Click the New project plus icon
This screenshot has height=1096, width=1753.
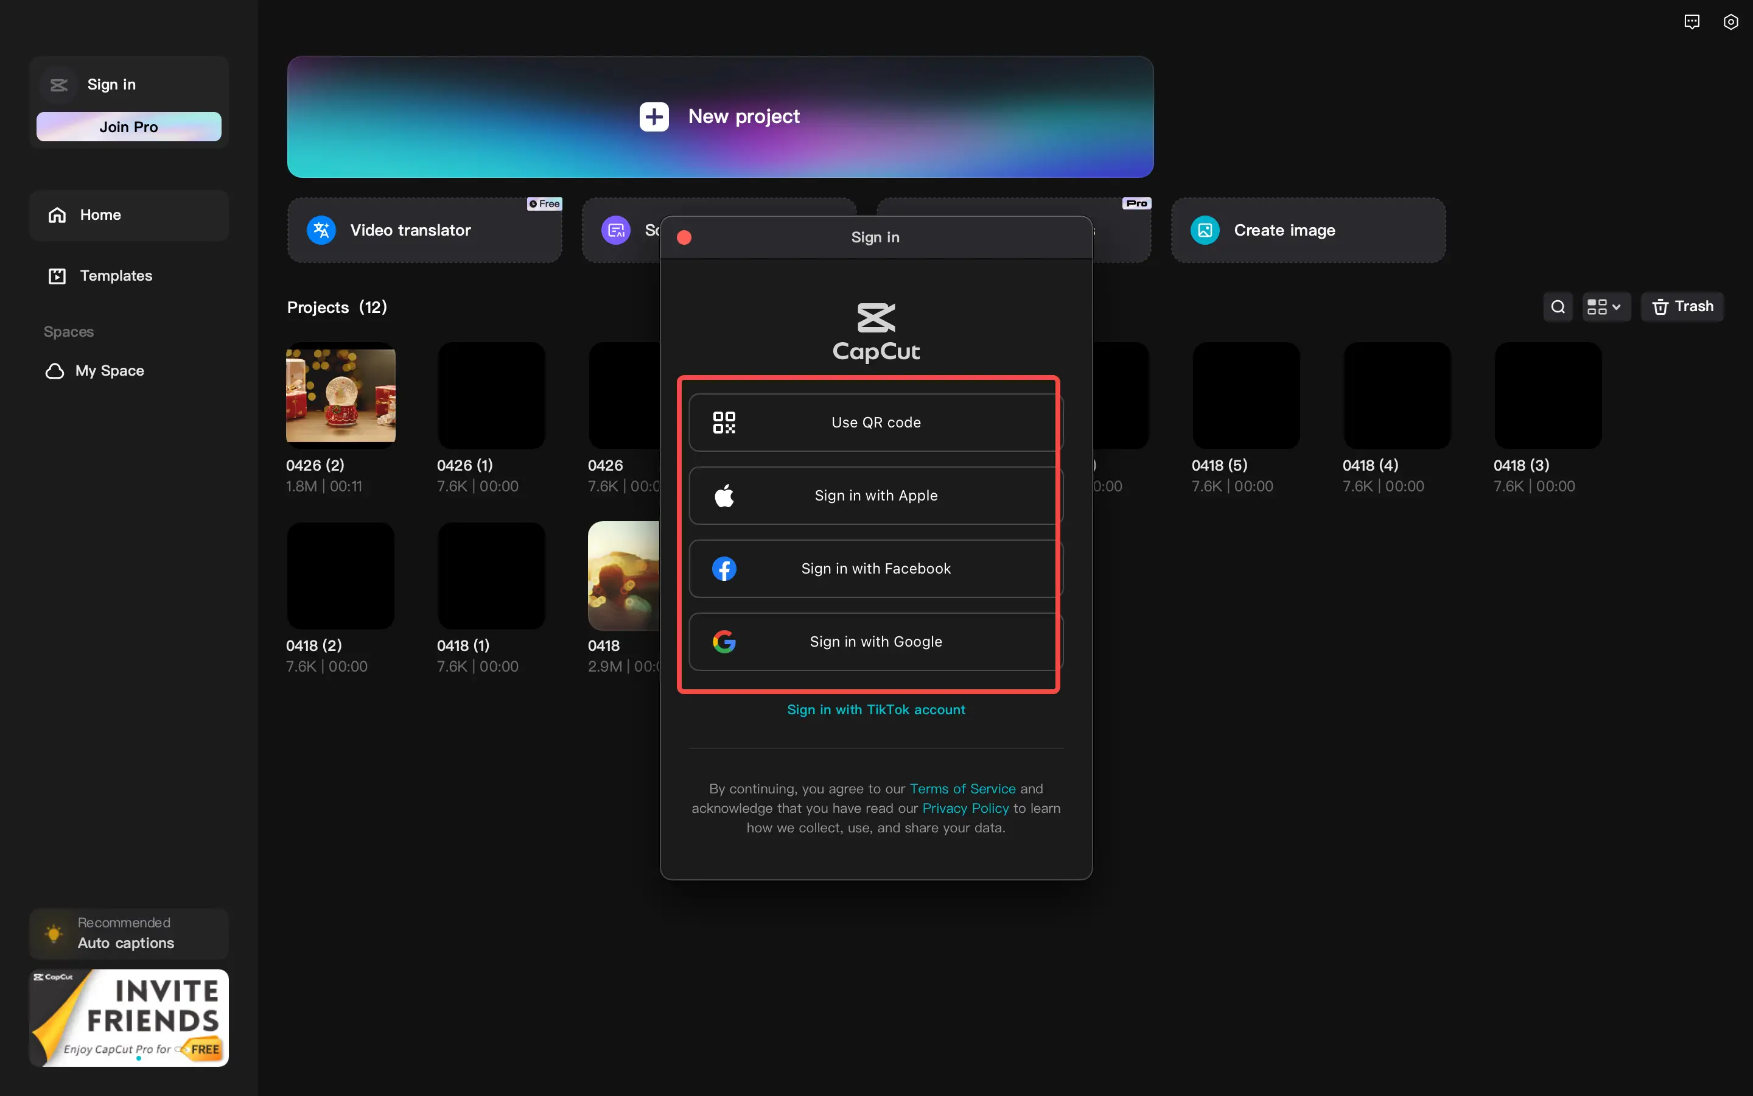click(655, 116)
